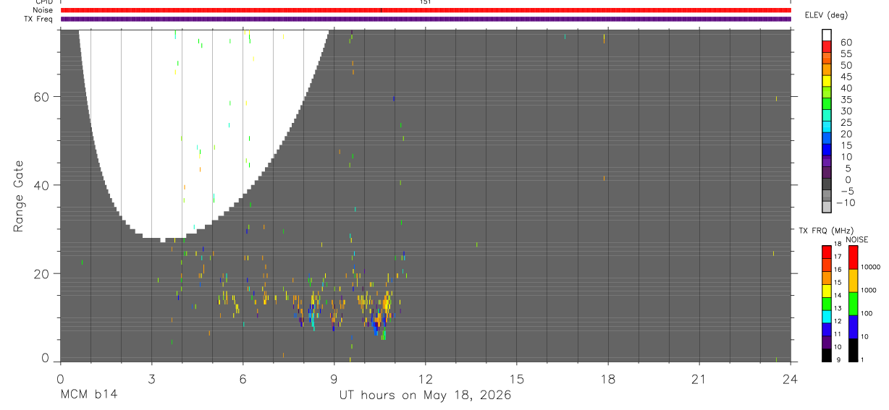The width and height of the screenshot is (889, 410).
Task: Click the red Noise strip above the plot
Action: coord(426,10)
